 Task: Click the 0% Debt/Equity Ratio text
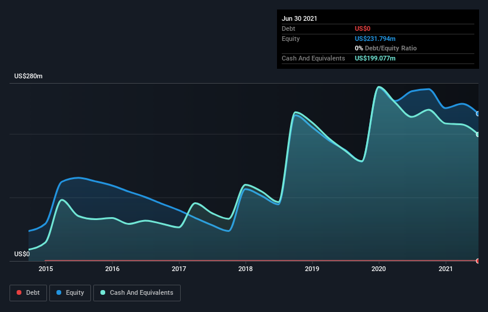pyautogui.click(x=386, y=49)
